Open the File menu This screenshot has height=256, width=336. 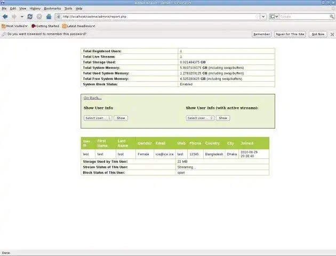4,9
